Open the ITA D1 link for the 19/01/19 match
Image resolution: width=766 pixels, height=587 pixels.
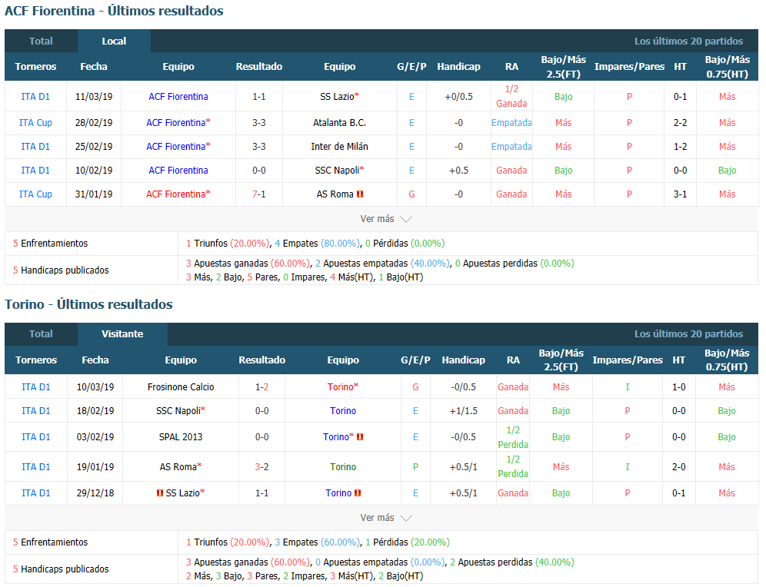click(36, 467)
